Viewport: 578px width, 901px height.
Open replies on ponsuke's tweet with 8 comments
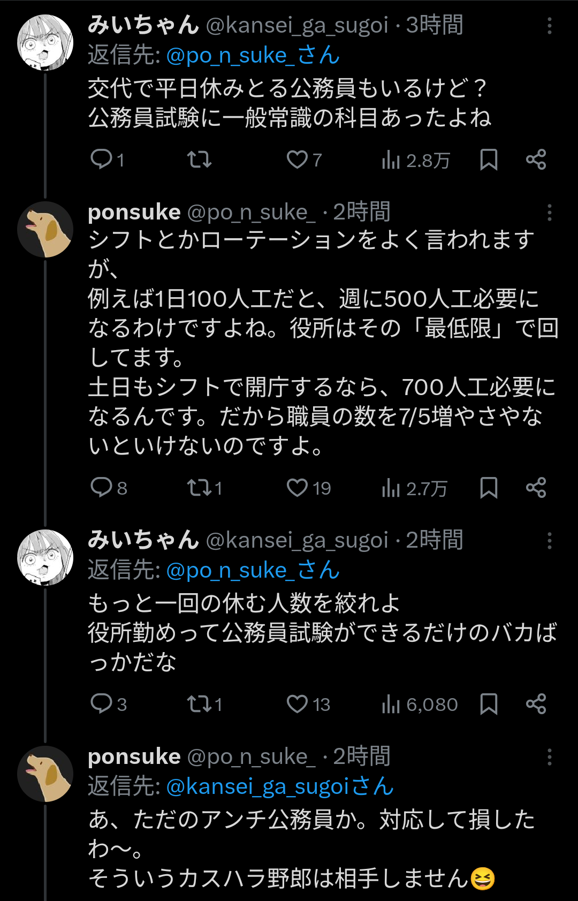[x=102, y=488]
